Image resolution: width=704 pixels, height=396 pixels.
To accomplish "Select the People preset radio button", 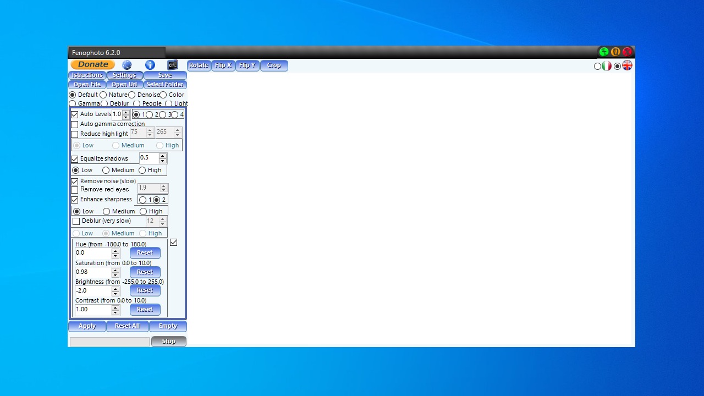I will coord(137,103).
